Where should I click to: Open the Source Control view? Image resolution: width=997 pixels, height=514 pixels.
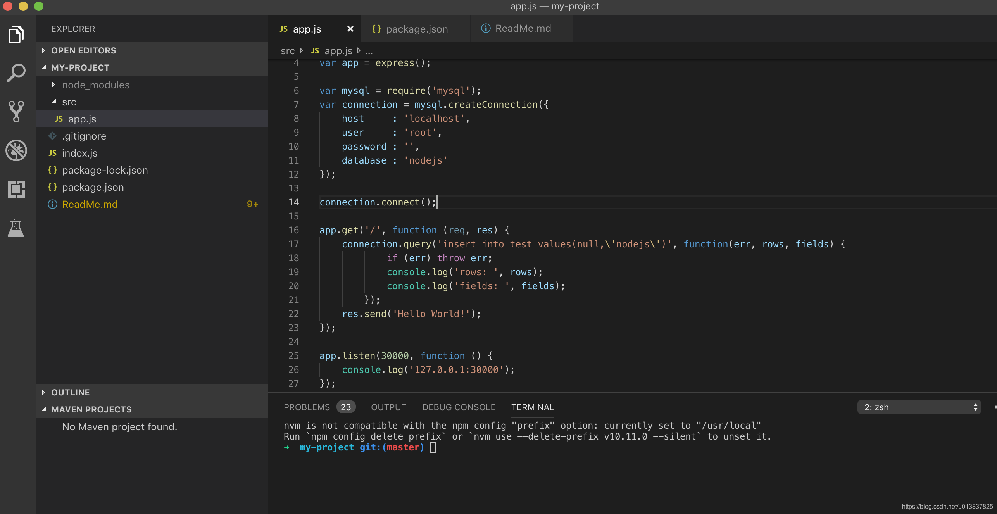16,112
